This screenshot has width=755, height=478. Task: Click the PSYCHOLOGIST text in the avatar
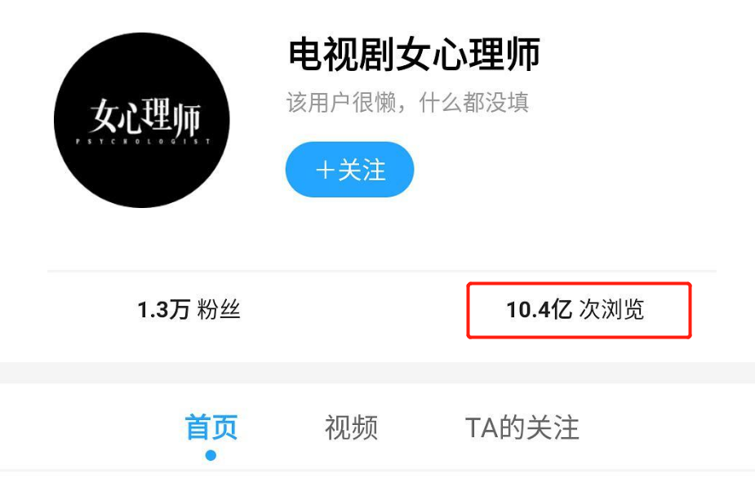click(143, 141)
